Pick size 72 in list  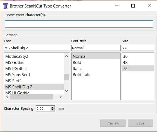(138, 69)
